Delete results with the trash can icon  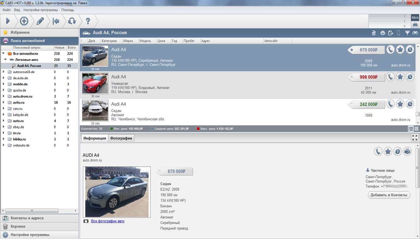pyautogui.click(x=374, y=33)
